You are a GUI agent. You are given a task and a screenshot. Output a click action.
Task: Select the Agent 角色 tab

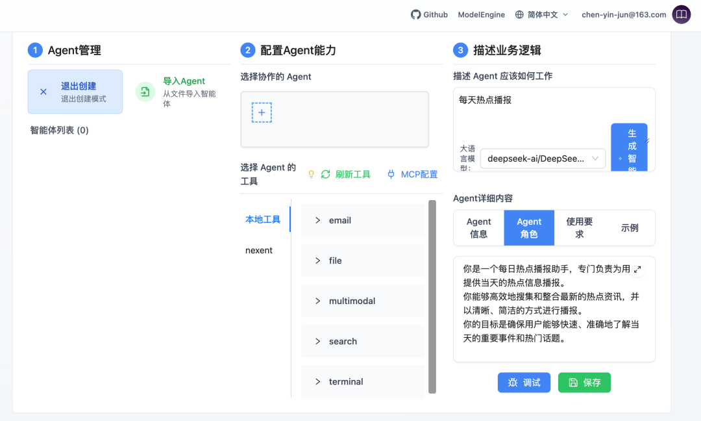pos(529,228)
